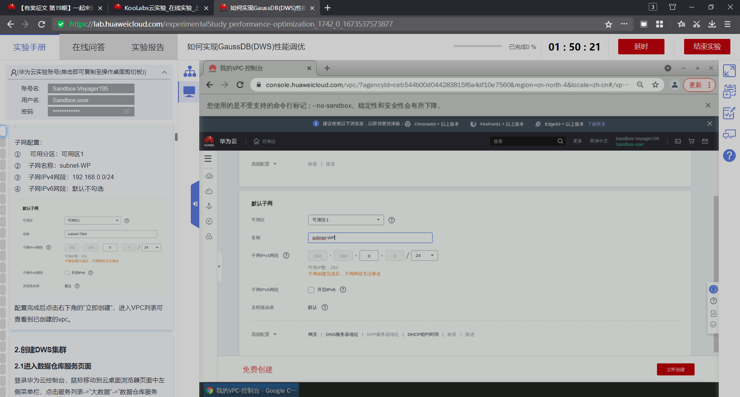
Task: Click the bookmark star in inner Chrome address bar
Action: [655, 85]
